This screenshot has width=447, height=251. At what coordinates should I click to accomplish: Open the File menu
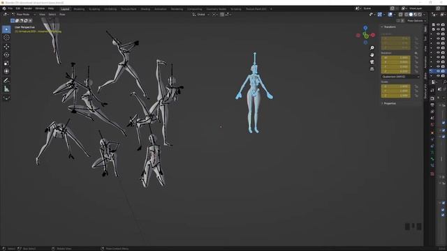[x=10, y=9]
